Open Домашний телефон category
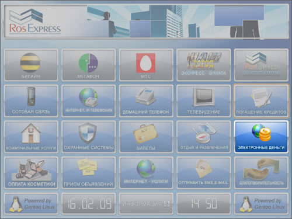Viewport: 292px width, 219px height. coord(146,101)
